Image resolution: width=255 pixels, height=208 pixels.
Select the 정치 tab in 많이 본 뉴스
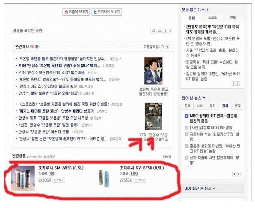tap(212, 106)
